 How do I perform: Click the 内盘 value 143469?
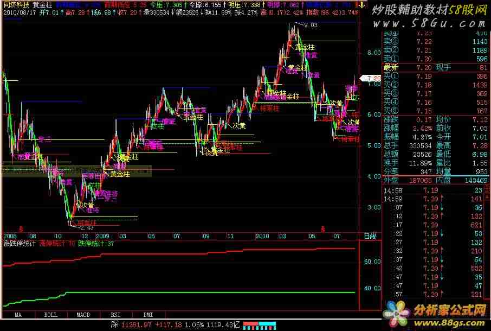tap(476, 181)
